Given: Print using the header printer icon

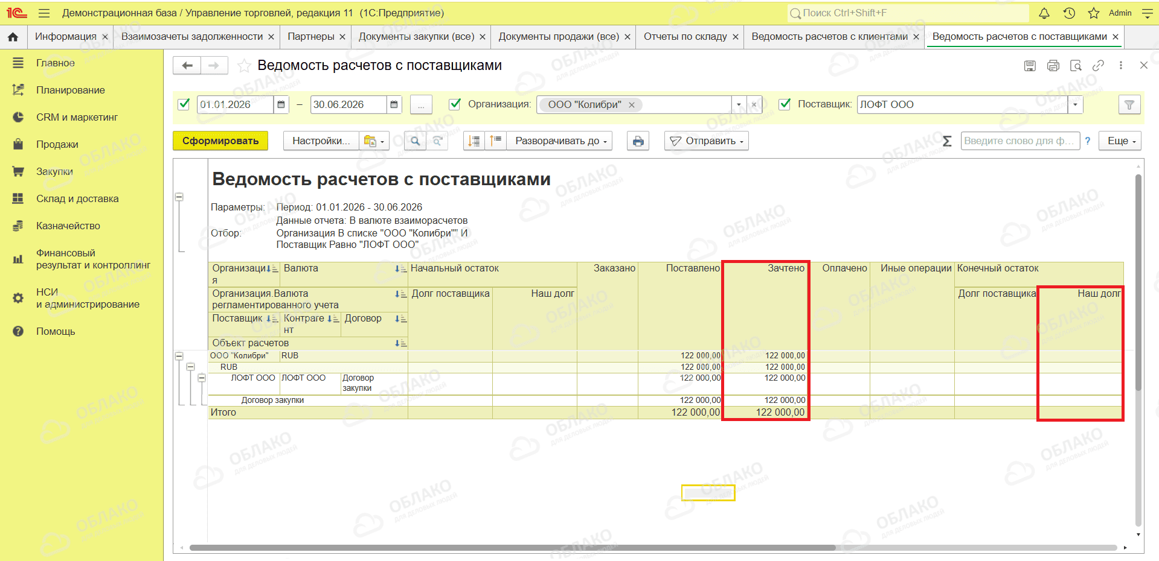Looking at the screenshot, I should (1053, 66).
